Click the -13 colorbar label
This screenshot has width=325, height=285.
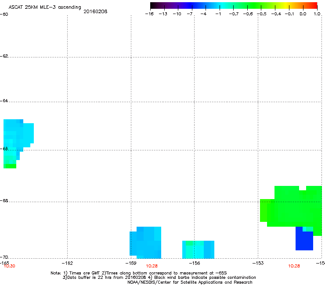pos(163,14)
